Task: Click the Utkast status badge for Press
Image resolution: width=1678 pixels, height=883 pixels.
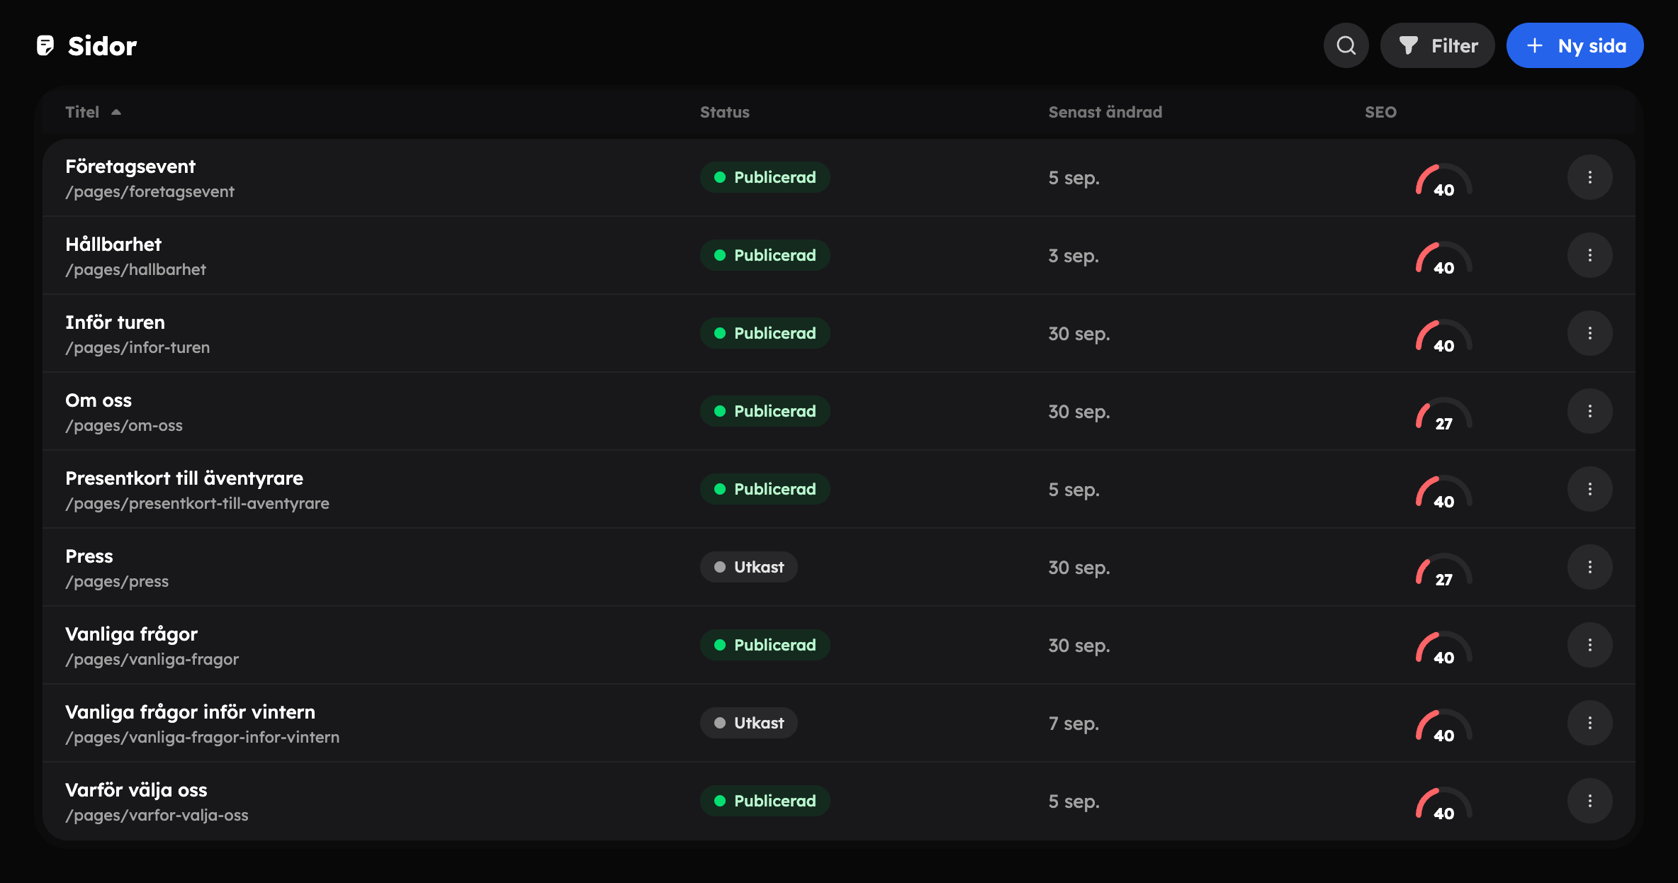Action: click(748, 567)
